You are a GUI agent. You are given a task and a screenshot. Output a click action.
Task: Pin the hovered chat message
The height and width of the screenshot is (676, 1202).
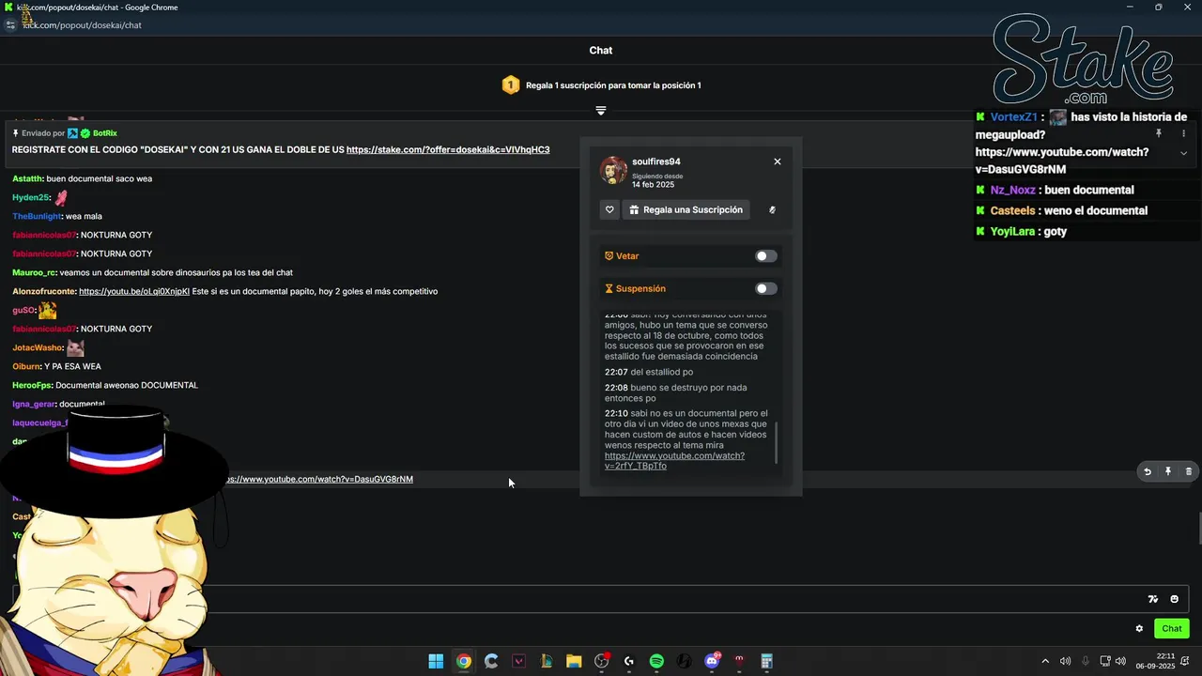click(x=1168, y=471)
